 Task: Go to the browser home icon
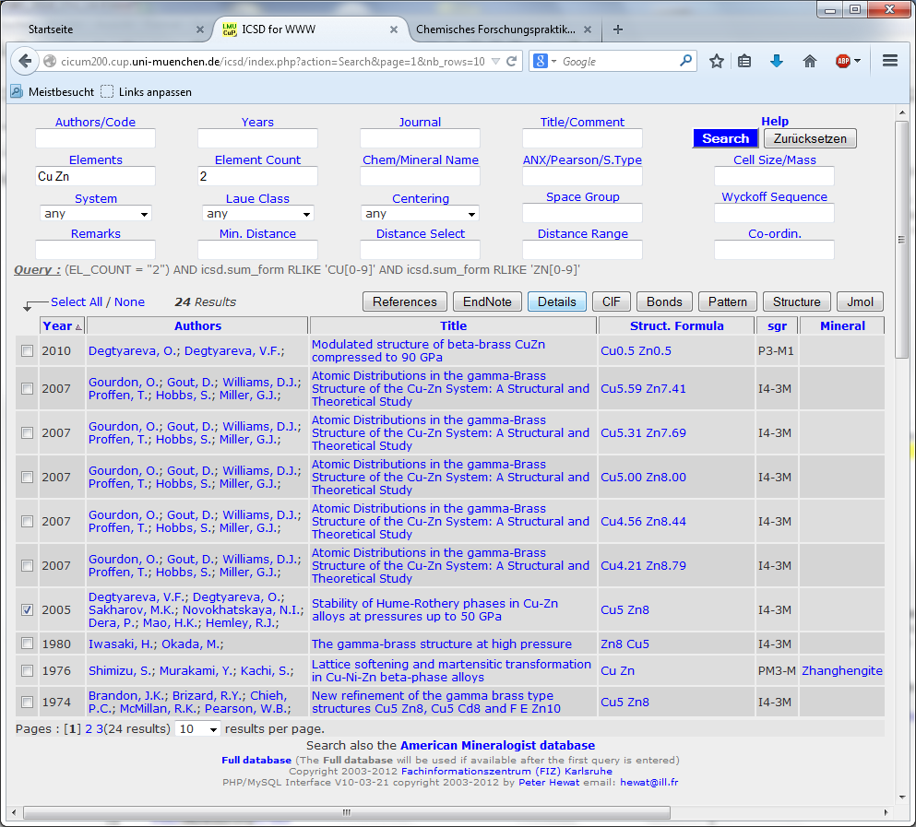810,62
